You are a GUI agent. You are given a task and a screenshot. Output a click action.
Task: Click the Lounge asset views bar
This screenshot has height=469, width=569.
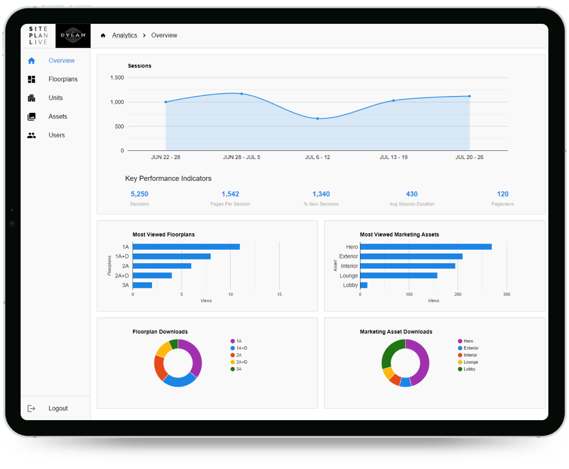pos(399,276)
